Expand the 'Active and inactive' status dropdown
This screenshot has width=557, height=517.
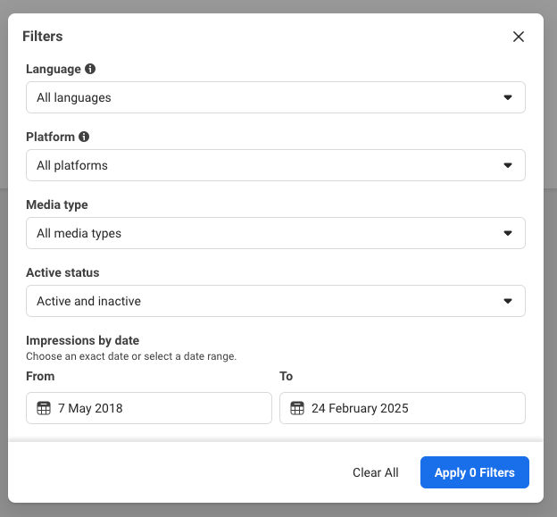276,301
